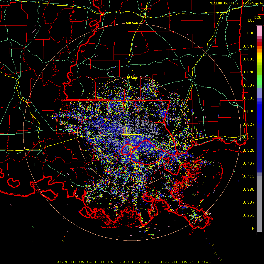The width and height of the screenshot is (264, 264).
Task: Select the 0.787 legend value
Action: [x=248, y=85]
